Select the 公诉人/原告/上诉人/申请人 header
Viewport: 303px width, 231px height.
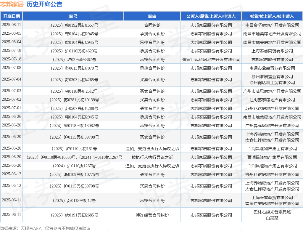pyautogui.click(x=211, y=16)
